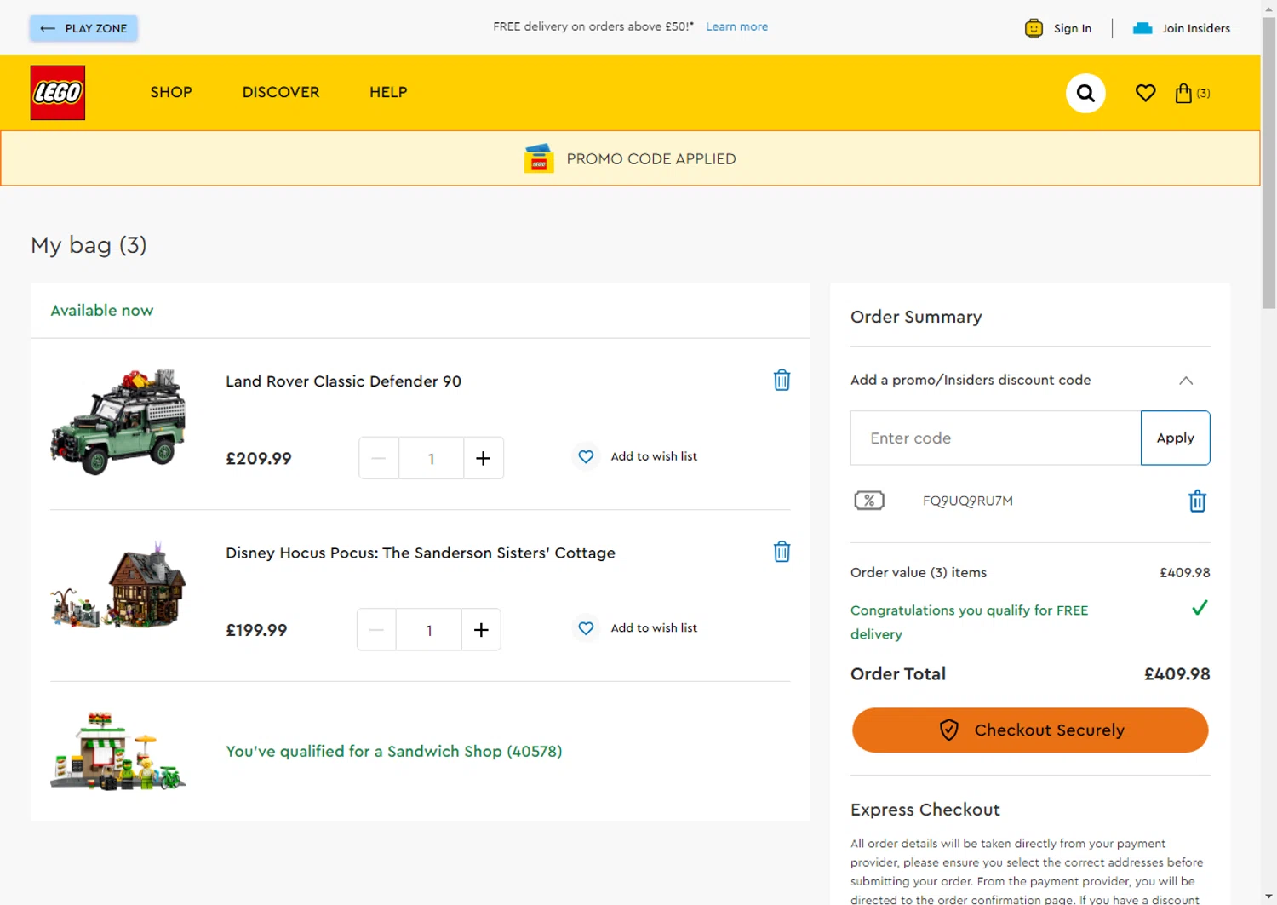Screen dimensions: 1277x905
Task: Open the search magnifier icon
Action: click(x=1085, y=93)
